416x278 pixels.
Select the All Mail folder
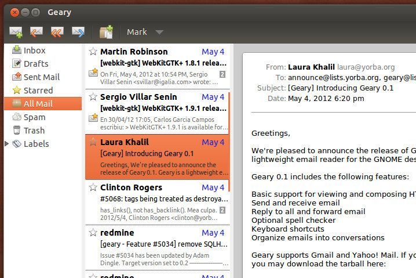[43, 103]
